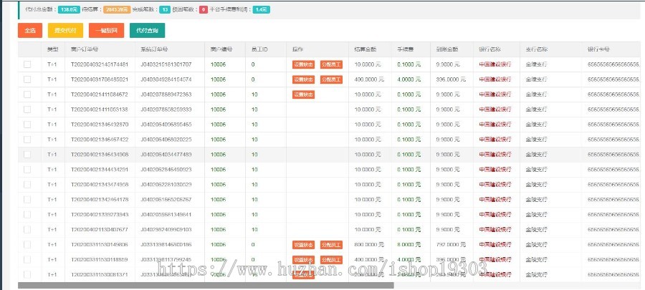
Task: Tick checkbox for order T202004021344434291
Action: tap(27, 170)
